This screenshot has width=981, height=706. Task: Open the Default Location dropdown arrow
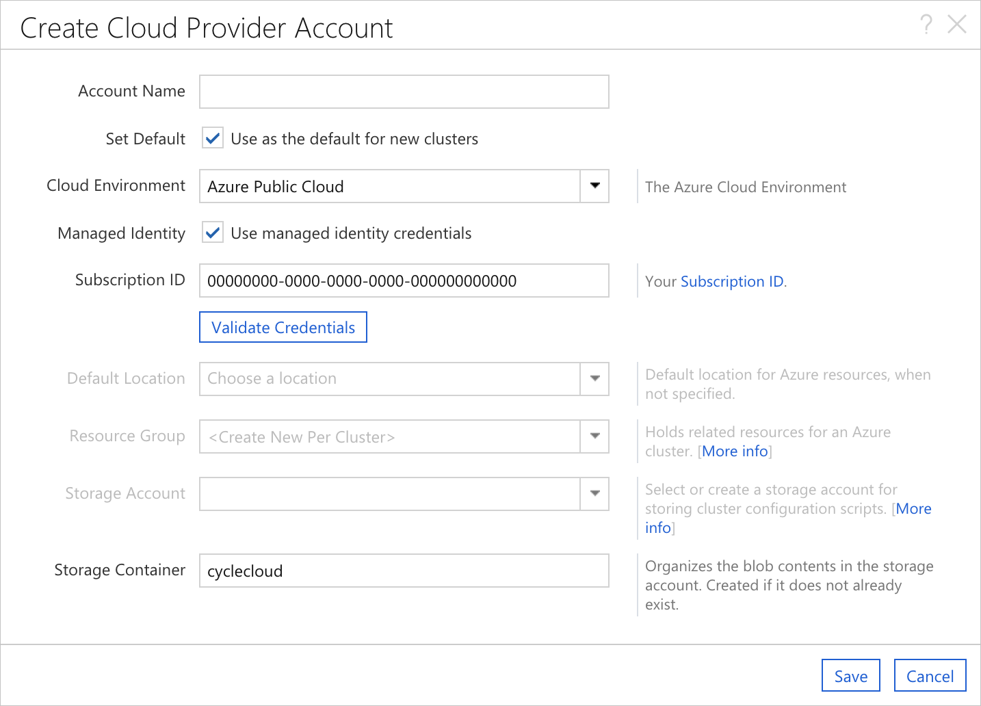click(594, 379)
